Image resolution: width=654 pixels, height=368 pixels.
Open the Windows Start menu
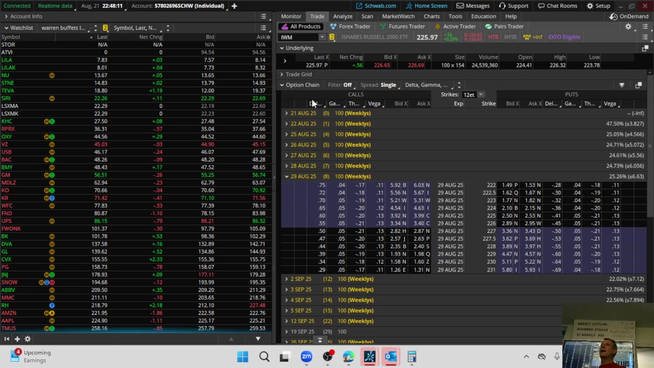(x=243, y=356)
